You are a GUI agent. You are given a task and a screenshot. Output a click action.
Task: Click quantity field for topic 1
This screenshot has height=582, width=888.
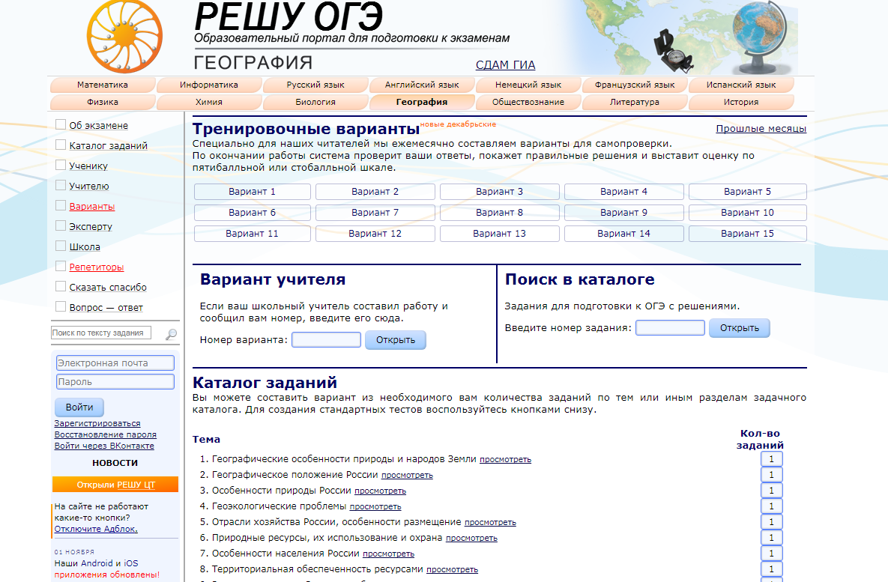pos(771,459)
